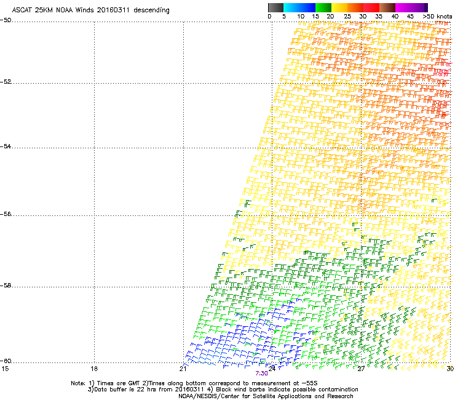Viewport: 455px width, 400px height.
Task: Click the magenta 40-45 knots color swatch
Action: (x=403, y=7)
